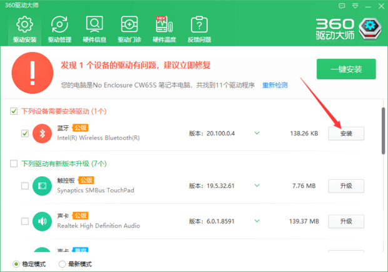Check the Realtek 声卡 driver checkbox
Viewport: 388px width, 272px height.
pos(25,221)
